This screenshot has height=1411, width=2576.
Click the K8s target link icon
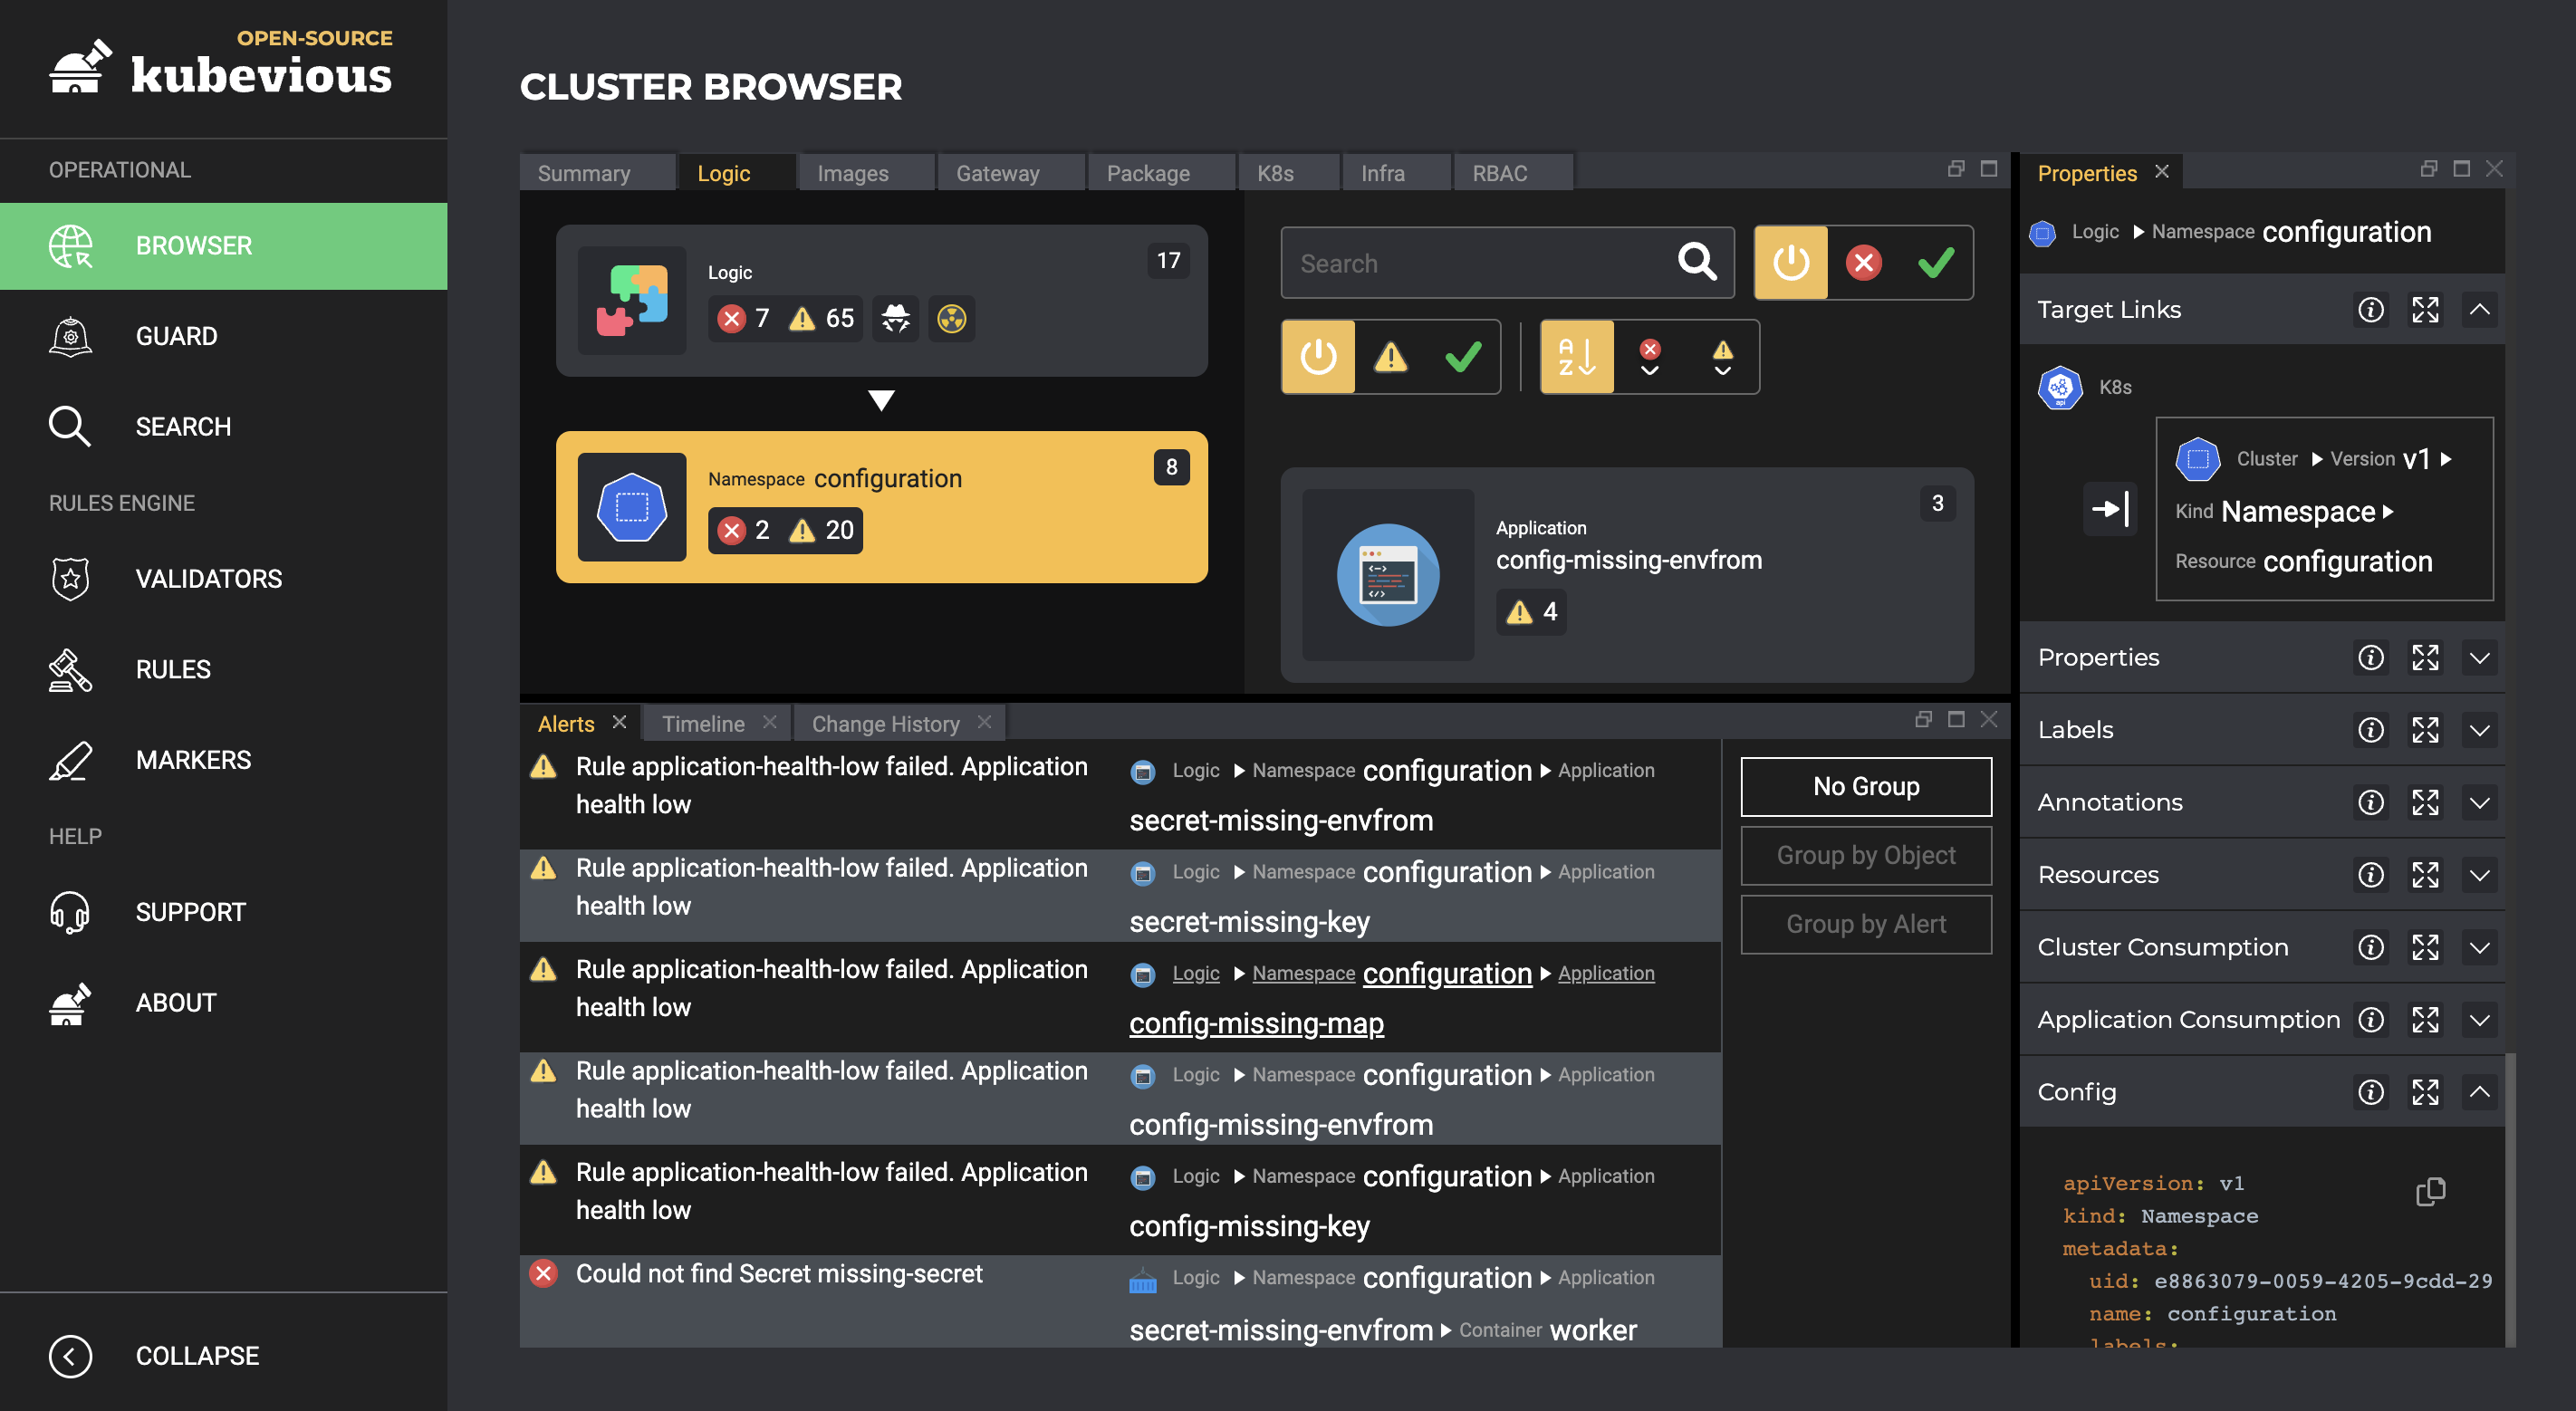pyautogui.click(x=2060, y=387)
